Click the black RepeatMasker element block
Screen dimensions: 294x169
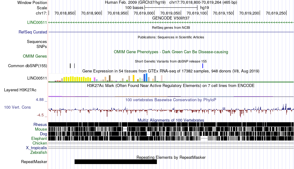[x=116, y=162]
